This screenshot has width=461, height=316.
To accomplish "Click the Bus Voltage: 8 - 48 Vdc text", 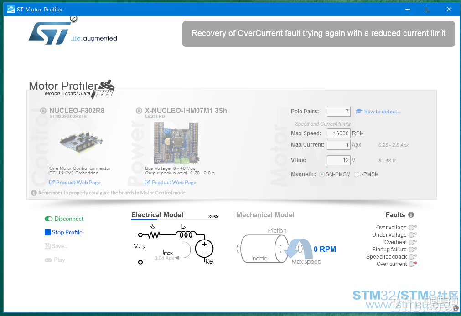I will coord(170,168).
